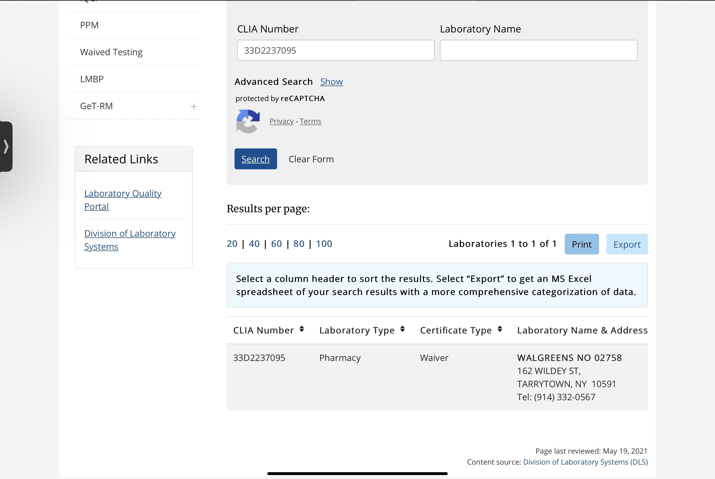Click Clear Form button
Screen dimensions: 715x479
311,159
